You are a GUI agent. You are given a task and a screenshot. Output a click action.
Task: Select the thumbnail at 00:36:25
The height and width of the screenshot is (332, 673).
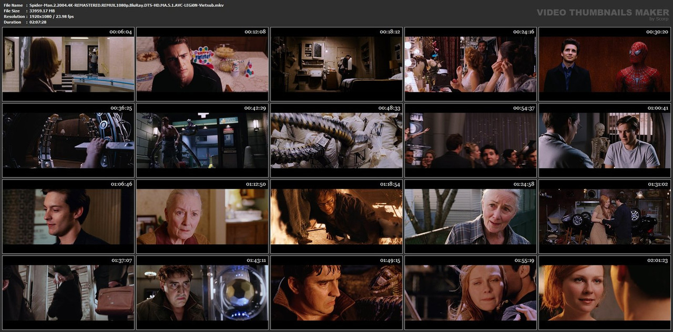coord(68,140)
